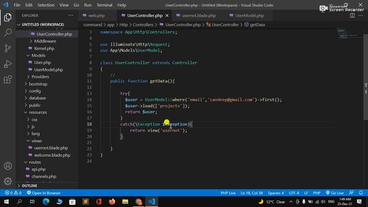The width and height of the screenshot is (368, 207).
Task: Switch to the usernot.blade.php tab
Action: (x=199, y=16)
